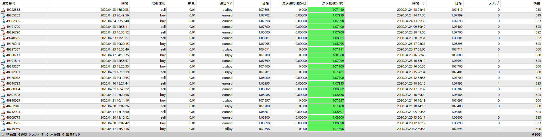Click the order icon beside 48719939
The width and height of the screenshot is (542, 139).
point(3,129)
